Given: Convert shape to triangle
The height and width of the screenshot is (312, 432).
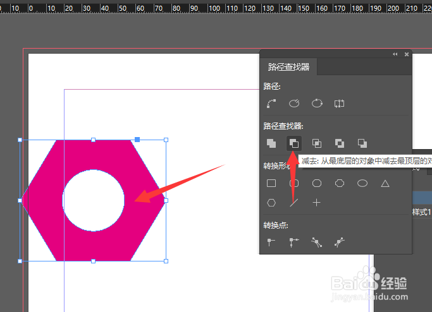Looking at the screenshot, I should pos(385,183).
